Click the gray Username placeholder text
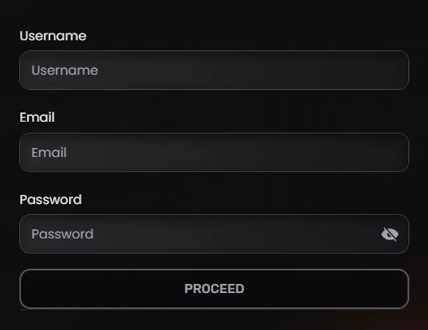The image size is (428, 330). [65, 71]
